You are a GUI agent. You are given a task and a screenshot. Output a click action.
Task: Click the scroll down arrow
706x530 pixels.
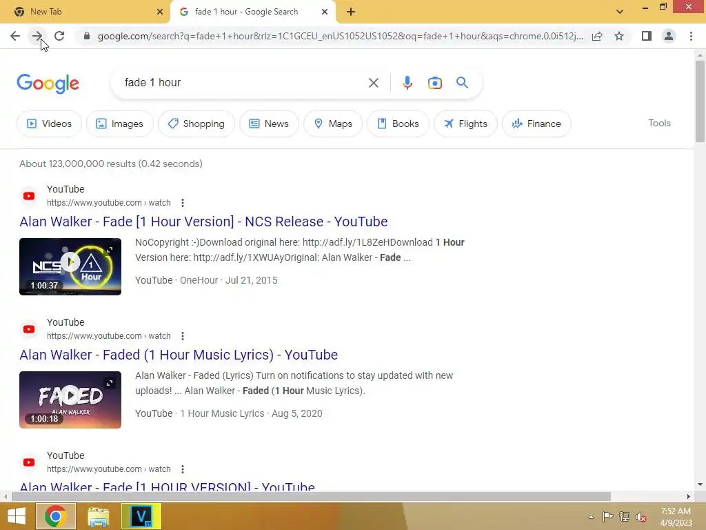(x=700, y=485)
